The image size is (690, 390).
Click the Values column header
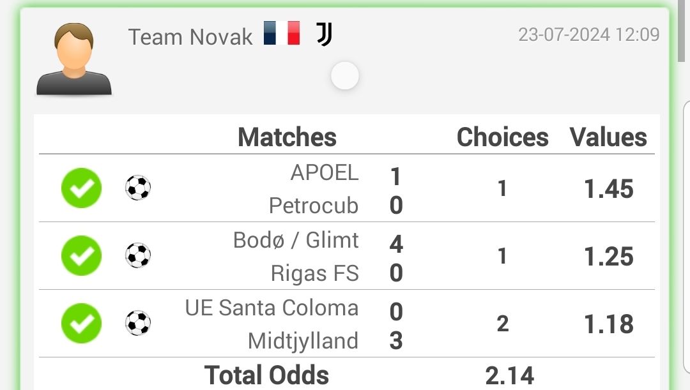(x=608, y=137)
